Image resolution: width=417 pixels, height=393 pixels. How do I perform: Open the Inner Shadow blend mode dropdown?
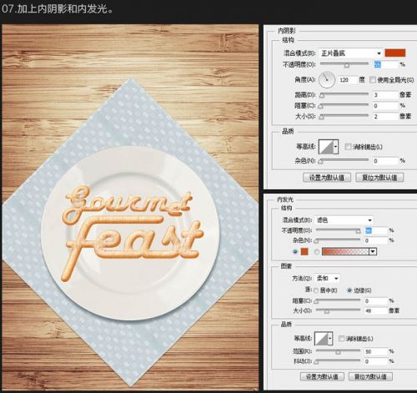(x=350, y=53)
